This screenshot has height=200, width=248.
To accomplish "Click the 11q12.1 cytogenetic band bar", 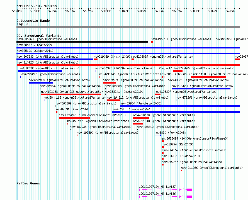I will pyautogui.click(x=128, y=27).
